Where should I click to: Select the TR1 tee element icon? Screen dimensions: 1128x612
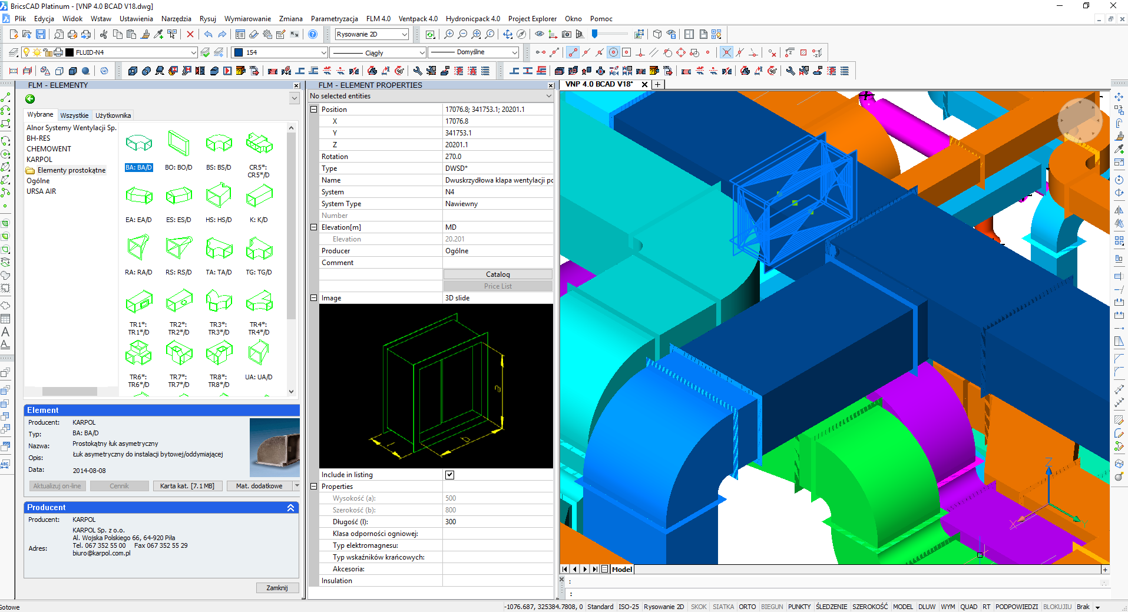(139, 301)
